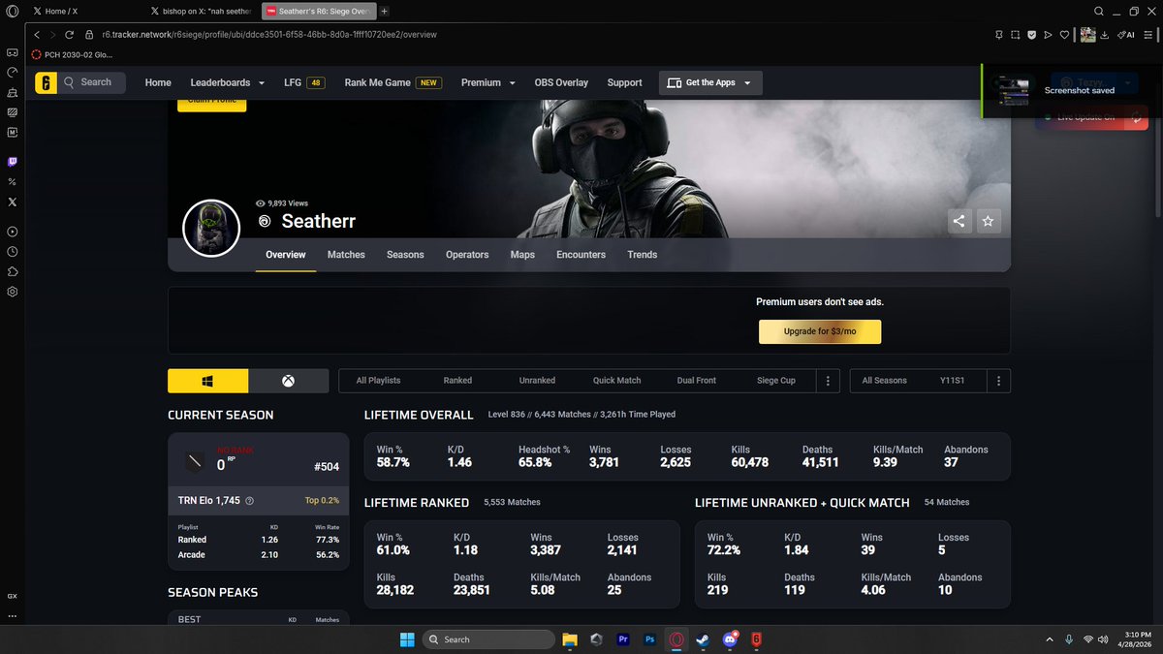Screen dimensions: 1163x654
Task: Switch to the Home / X browser tab
Action: [83, 11]
